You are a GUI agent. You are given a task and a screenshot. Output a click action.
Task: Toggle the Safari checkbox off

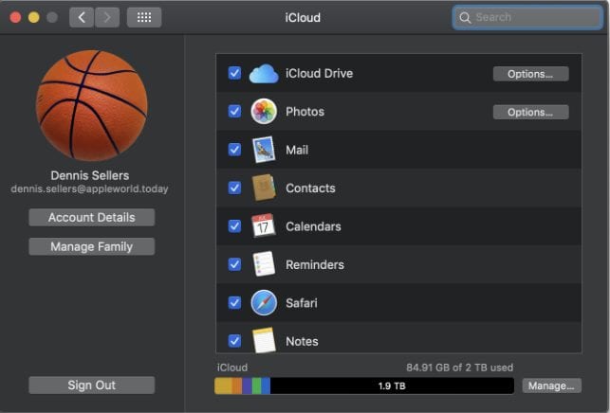pos(234,303)
